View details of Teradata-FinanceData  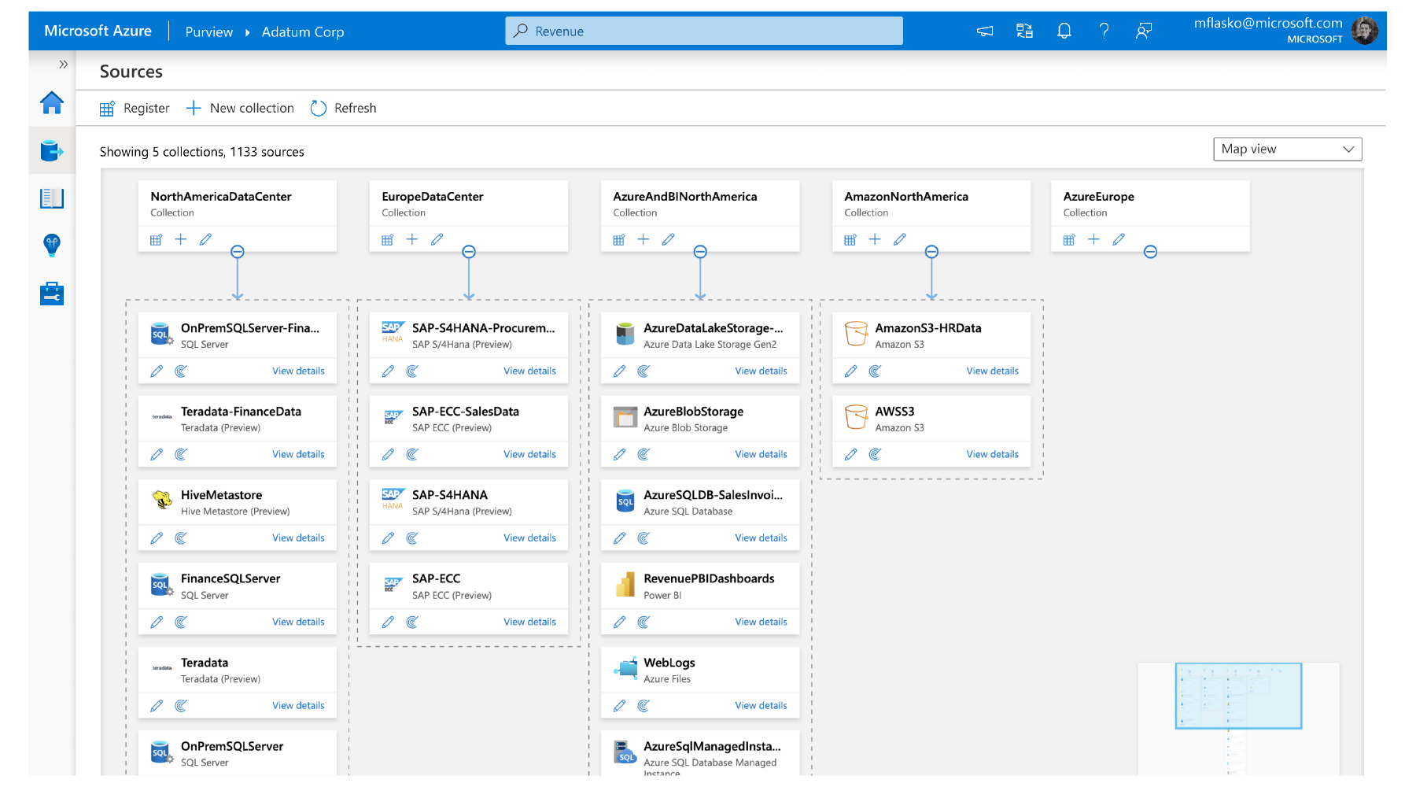click(x=298, y=454)
